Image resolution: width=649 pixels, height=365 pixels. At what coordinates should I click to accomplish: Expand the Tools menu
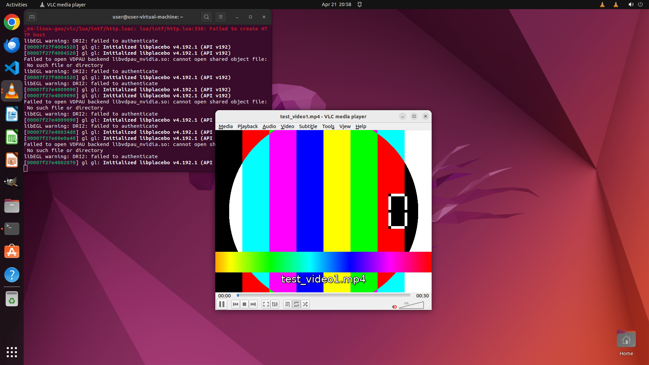click(328, 126)
